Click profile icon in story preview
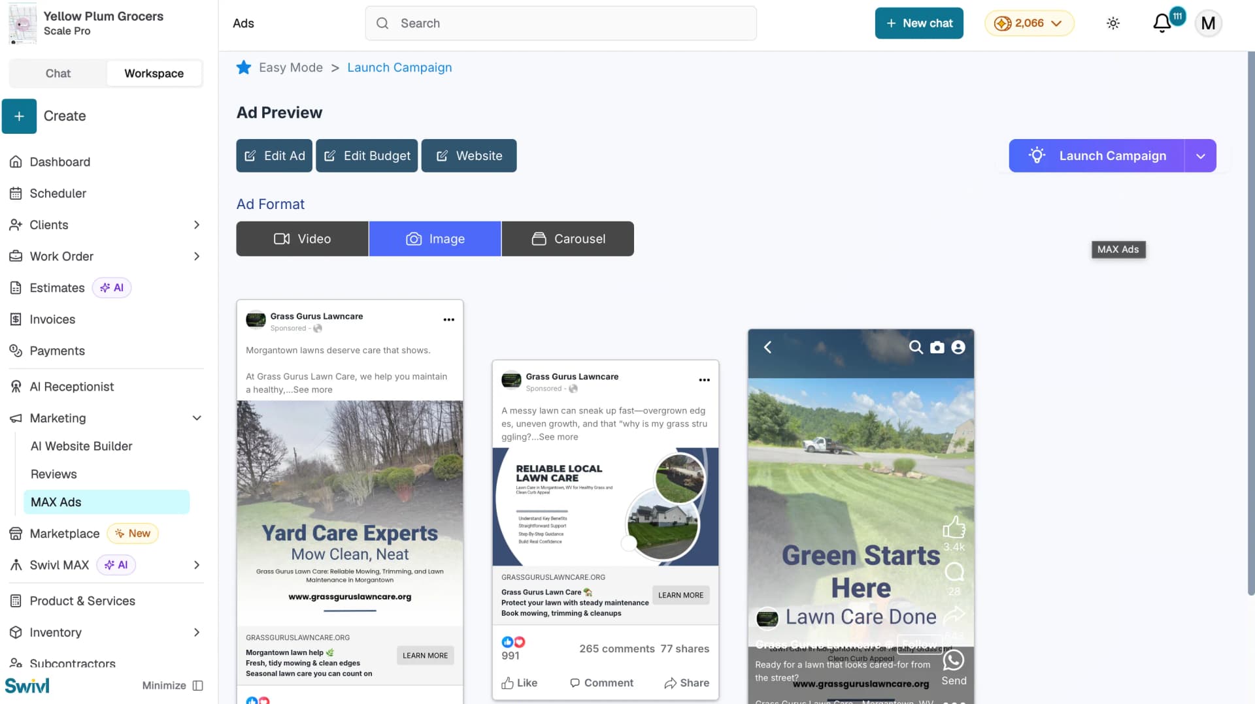This screenshot has height=704, width=1255. pyautogui.click(x=958, y=347)
